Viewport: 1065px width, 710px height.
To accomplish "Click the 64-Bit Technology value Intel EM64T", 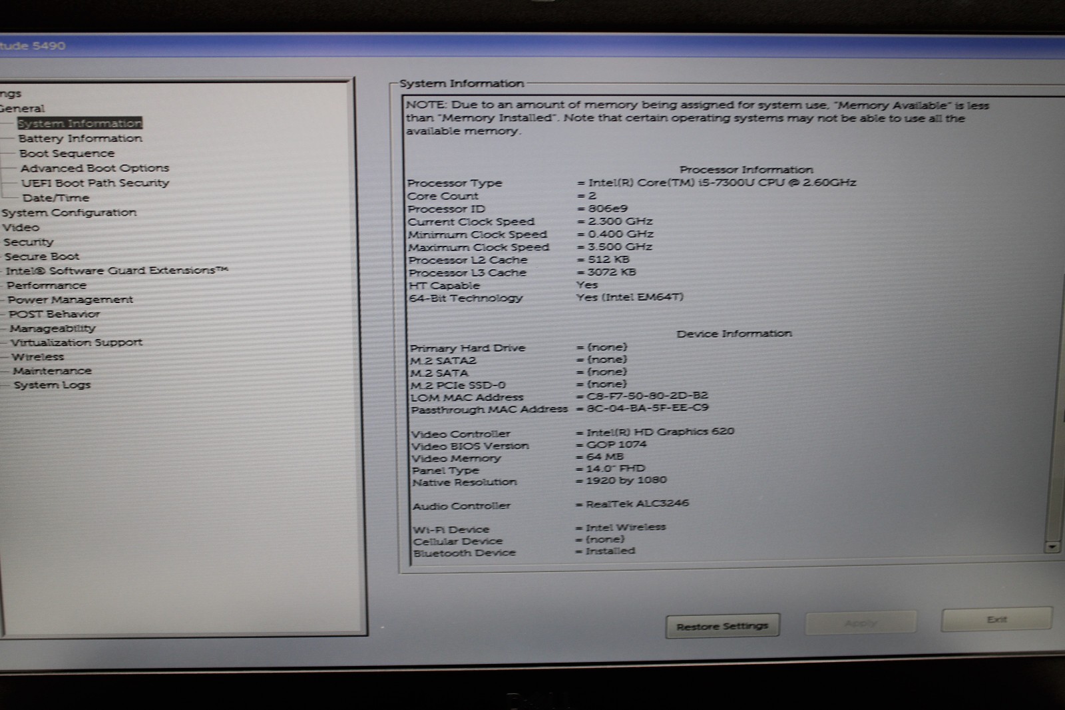I will (x=630, y=297).
